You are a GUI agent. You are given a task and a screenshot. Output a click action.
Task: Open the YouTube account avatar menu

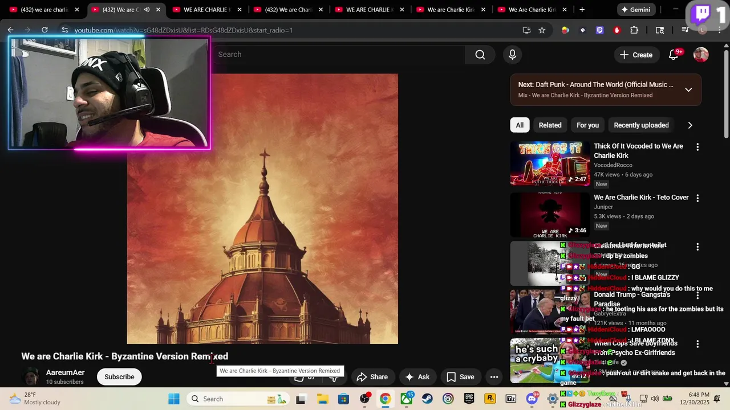pos(701,55)
